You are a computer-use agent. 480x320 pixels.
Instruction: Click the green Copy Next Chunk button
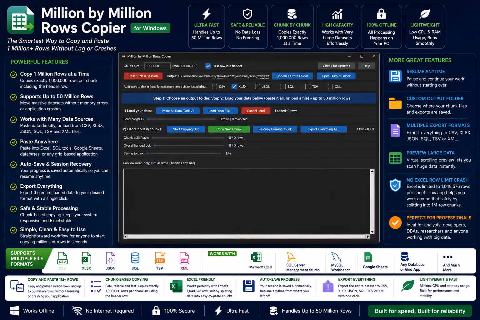pos(229,129)
